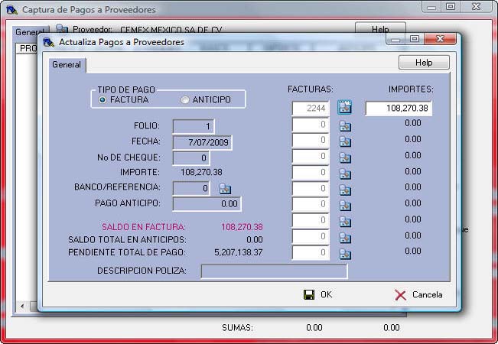Click second factura number field
This screenshot has height=344, width=498.
coord(311,125)
